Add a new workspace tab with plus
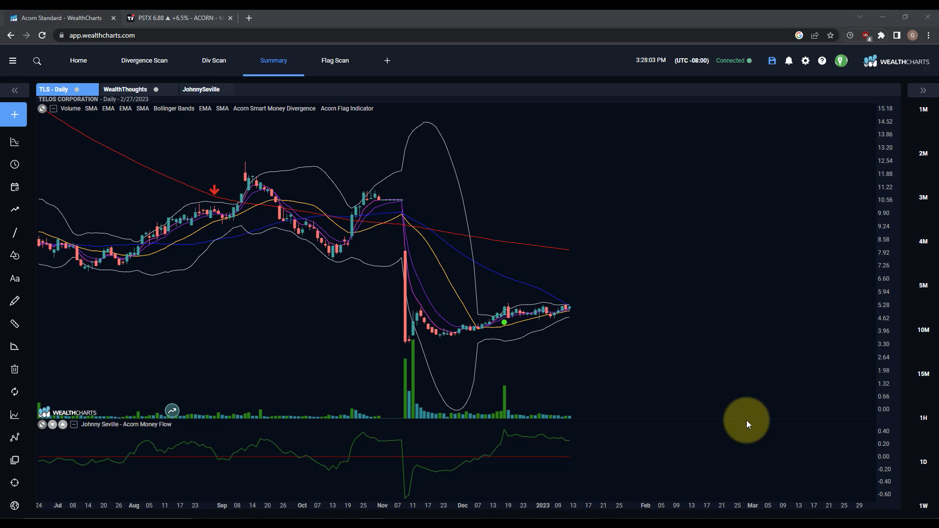Screen dimensions: 939x528 (x=387, y=61)
